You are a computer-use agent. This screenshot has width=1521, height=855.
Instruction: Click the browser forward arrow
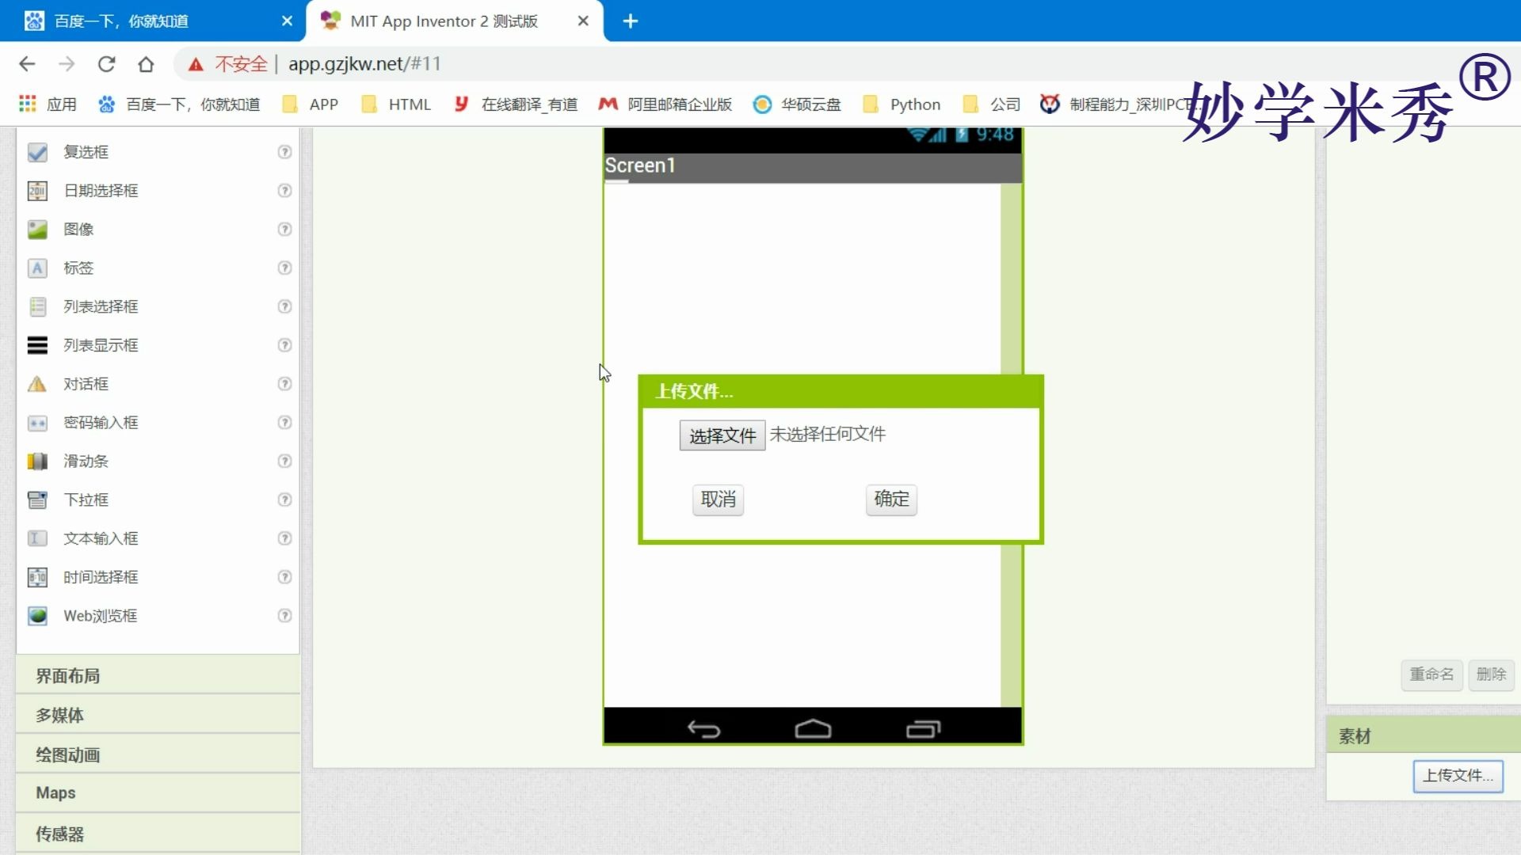(67, 64)
